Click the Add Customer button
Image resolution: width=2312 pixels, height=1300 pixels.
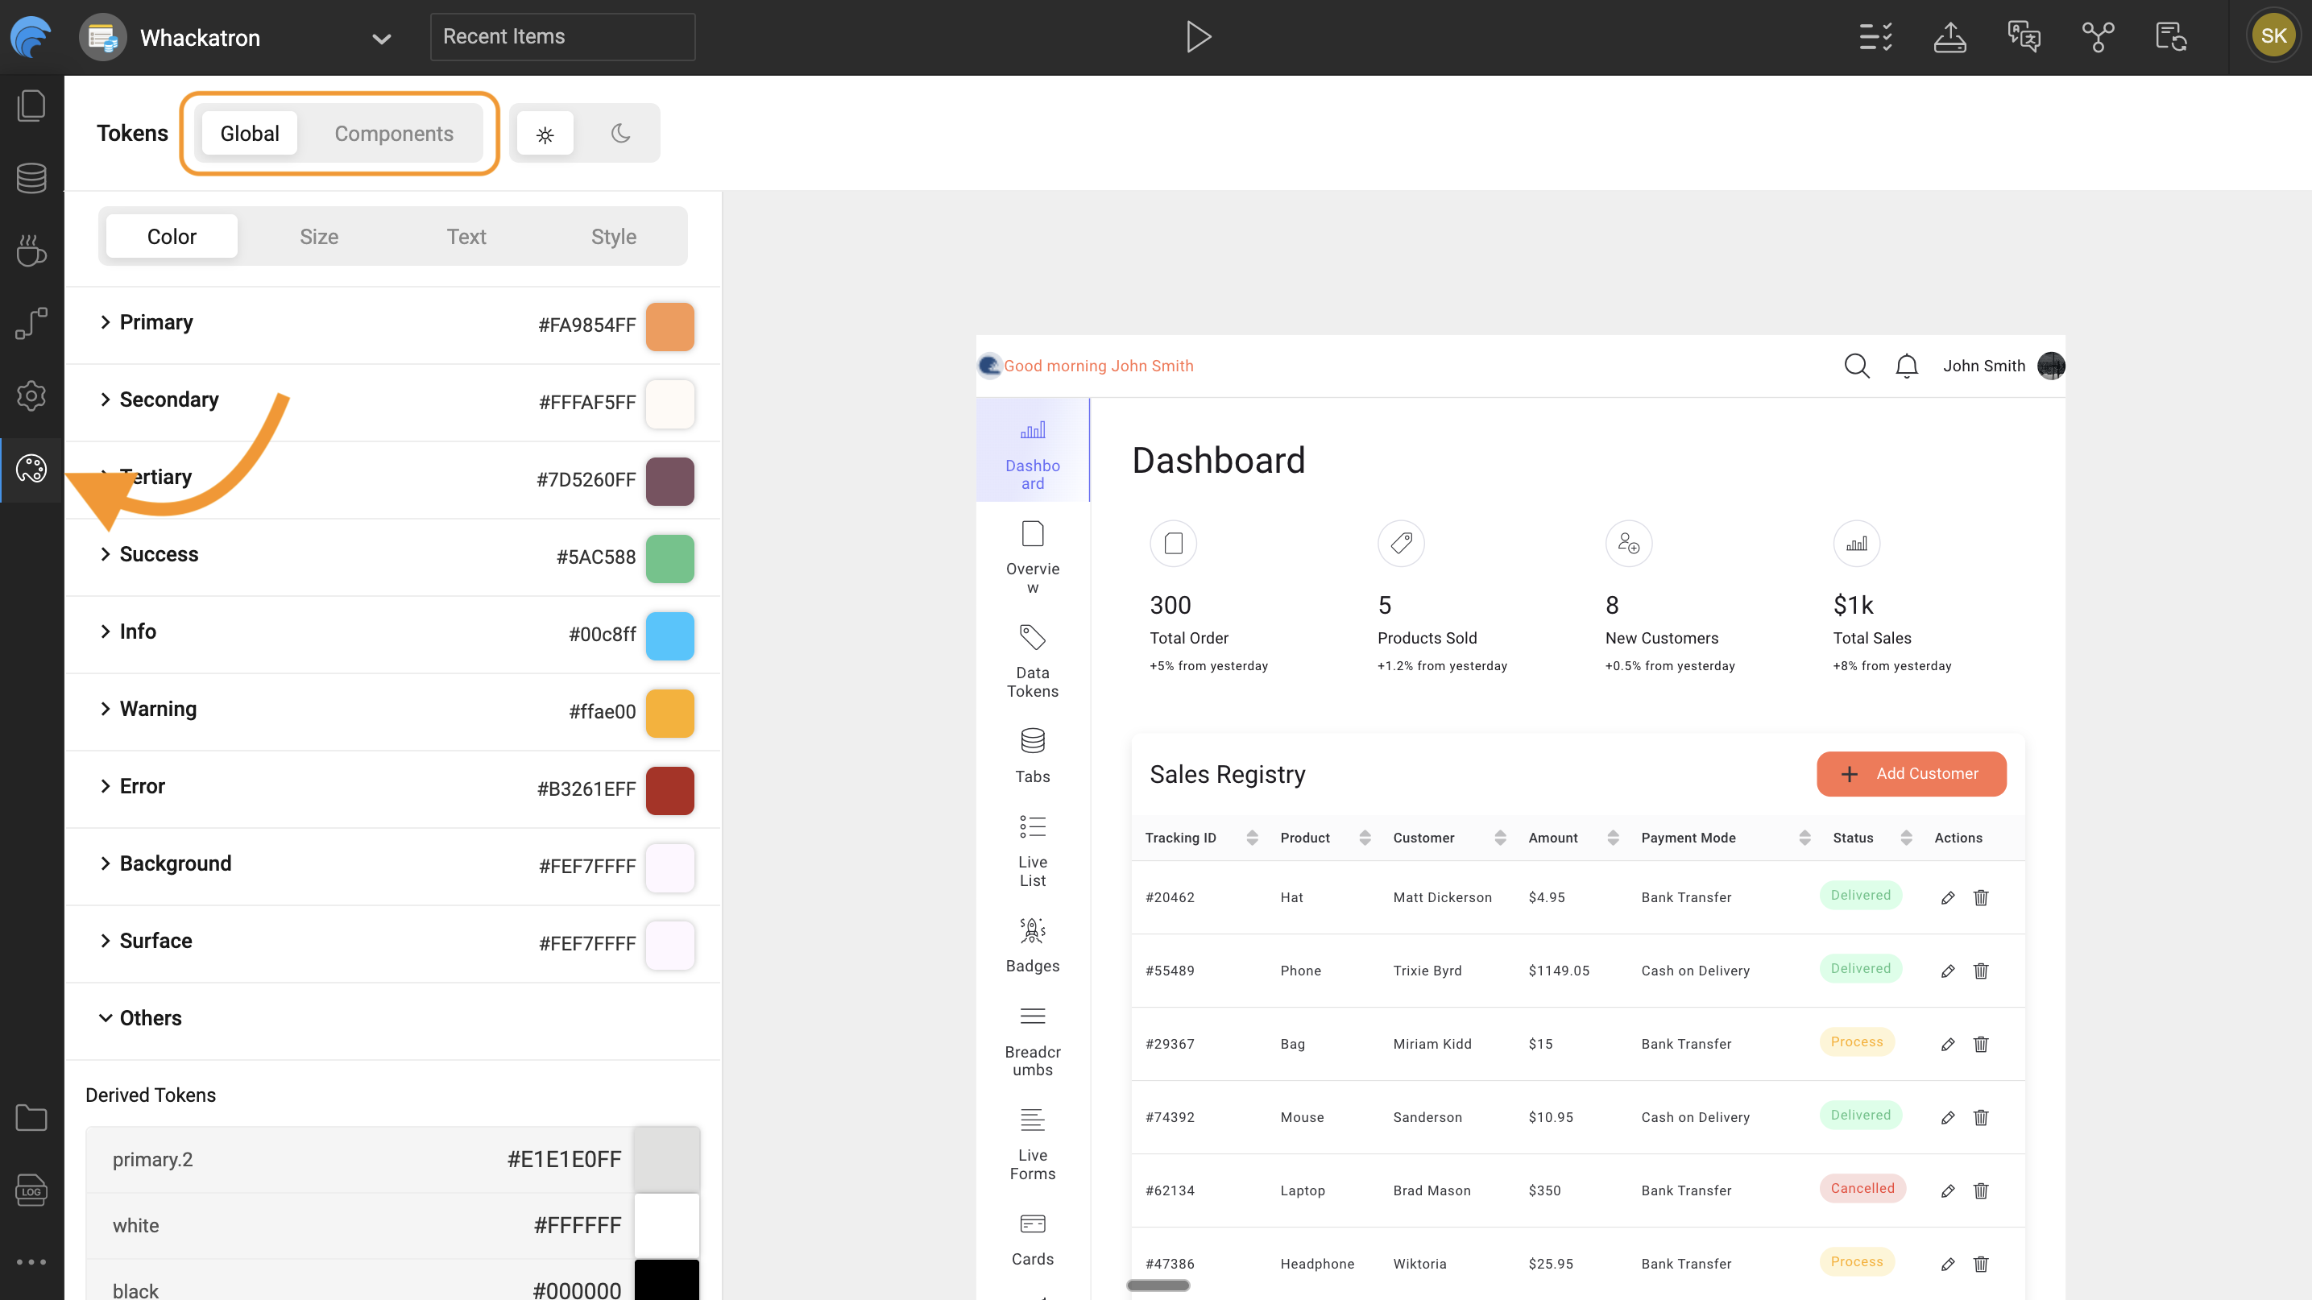click(1911, 773)
